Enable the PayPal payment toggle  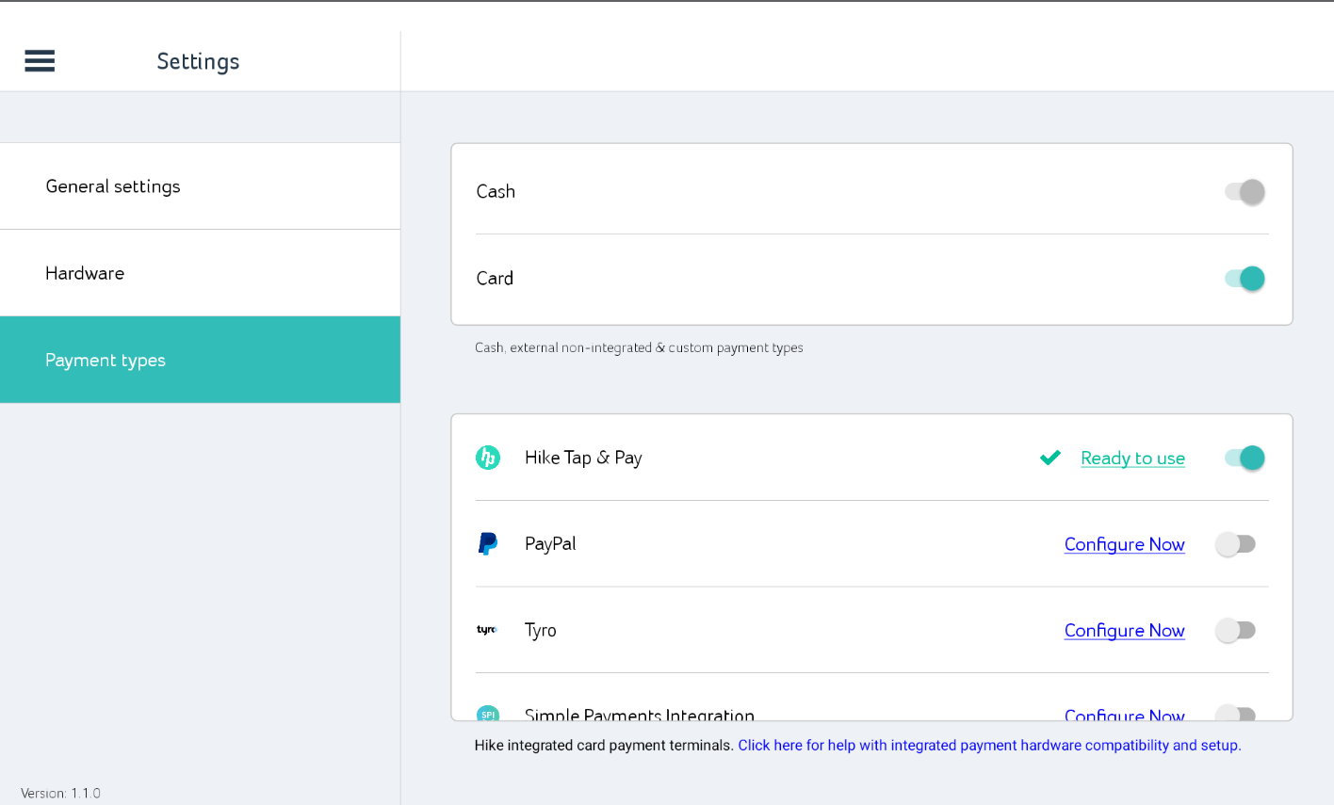pyautogui.click(x=1235, y=544)
